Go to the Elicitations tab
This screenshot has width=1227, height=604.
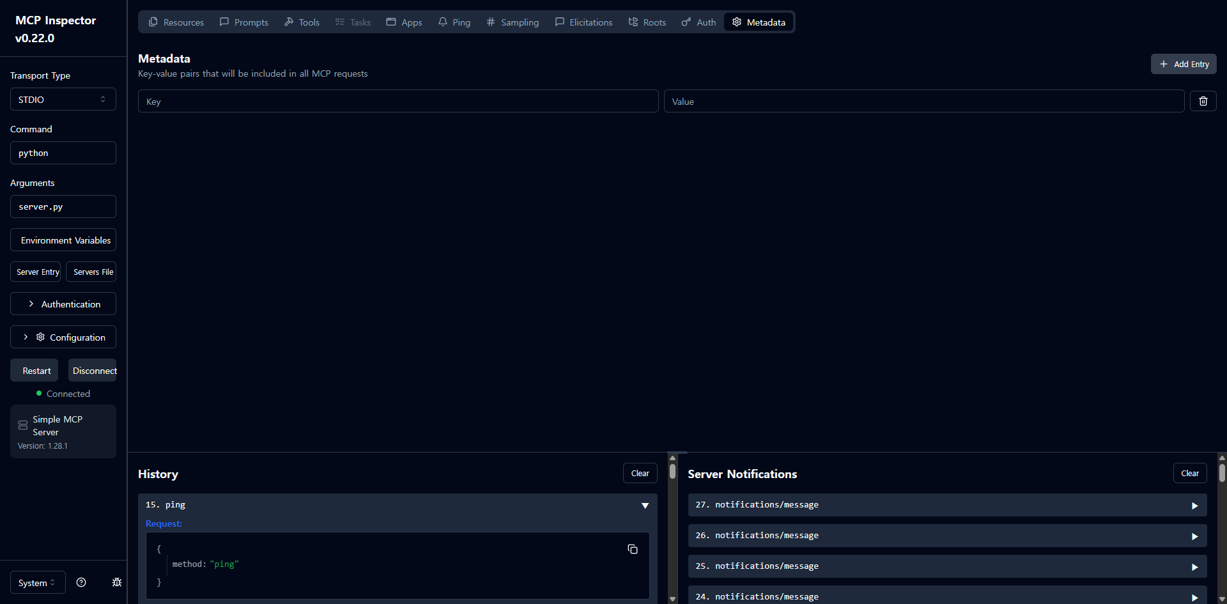pyautogui.click(x=583, y=22)
